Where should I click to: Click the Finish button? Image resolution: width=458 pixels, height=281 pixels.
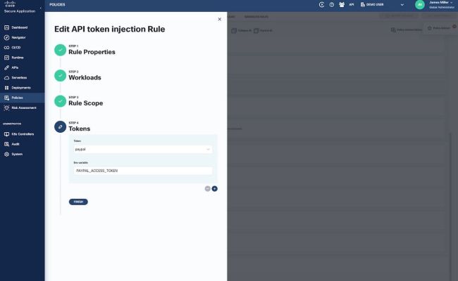click(x=78, y=202)
